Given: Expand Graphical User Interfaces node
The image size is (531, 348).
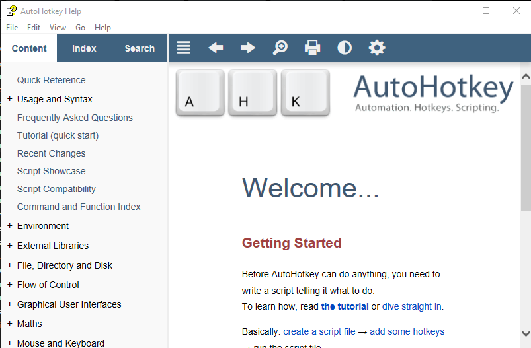Looking at the screenshot, I should (x=9, y=304).
